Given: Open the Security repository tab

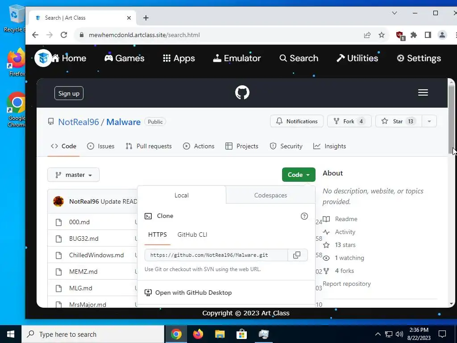Looking at the screenshot, I should pos(286,146).
